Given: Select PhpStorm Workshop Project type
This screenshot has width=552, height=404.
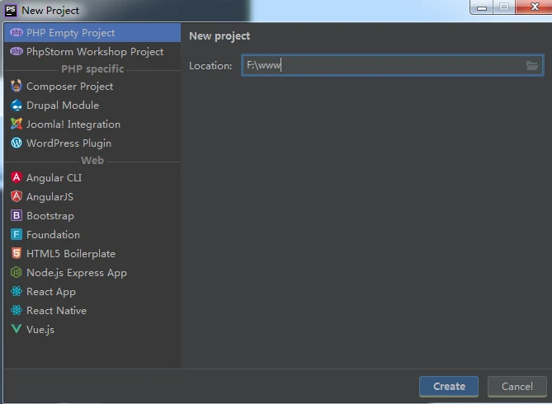Looking at the screenshot, I should 94,52.
